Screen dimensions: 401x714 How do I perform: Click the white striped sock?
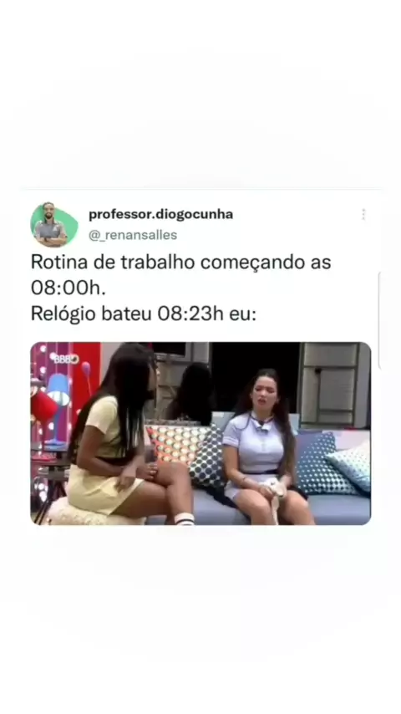(185, 518)
